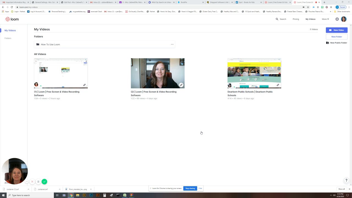Click the Loom logo

tap(12, 19)
